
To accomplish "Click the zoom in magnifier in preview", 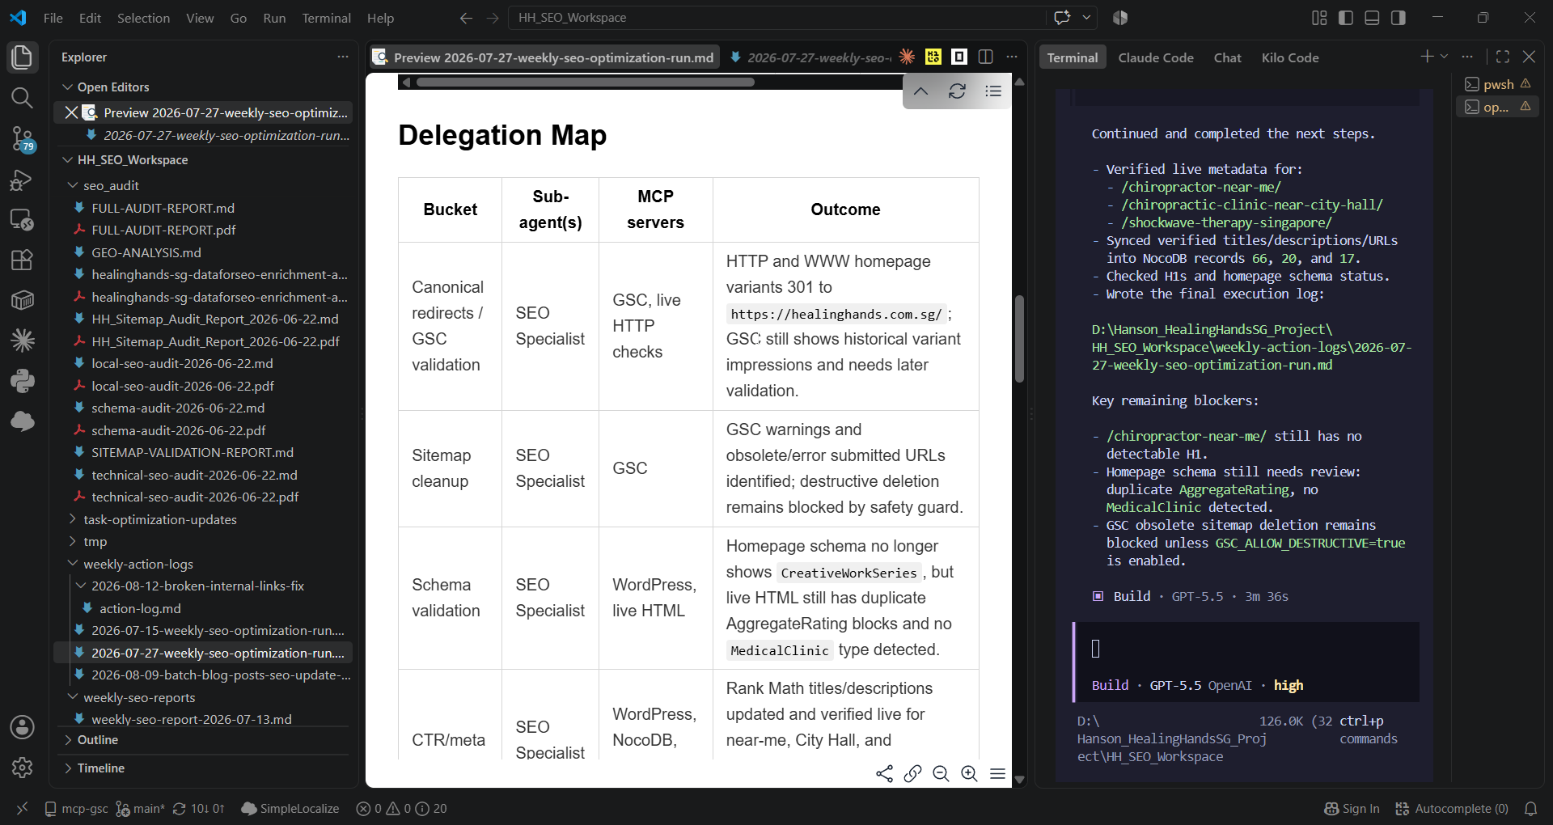I will 969,774.
